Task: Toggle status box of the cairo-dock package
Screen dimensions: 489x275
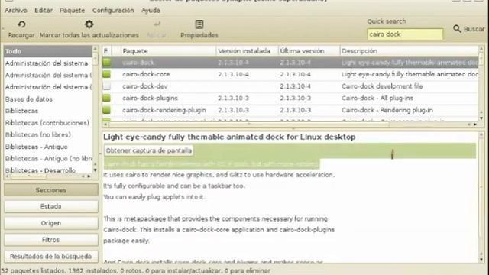Action: 106,63
